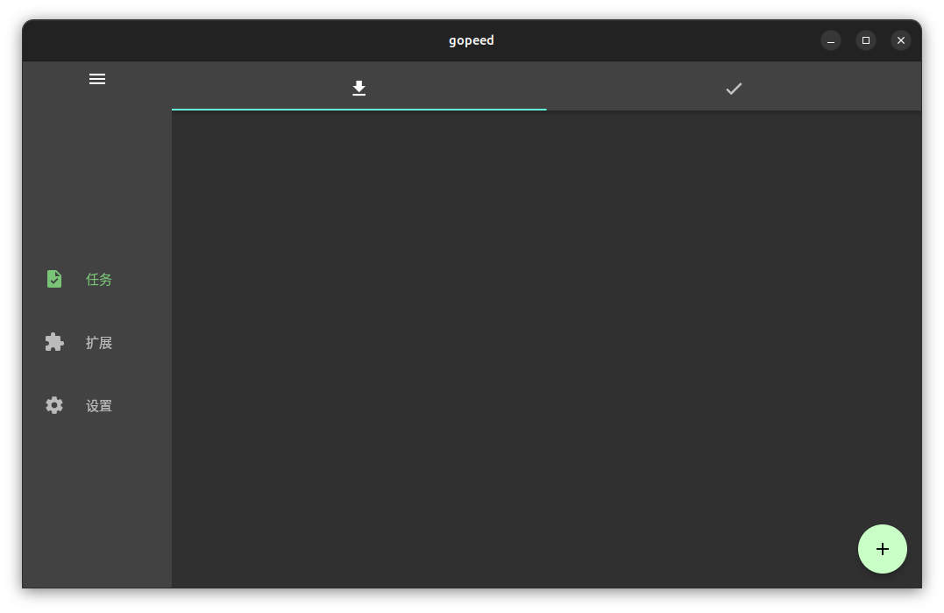Open the 任务 section label
The image size is (944, 613).
[x=99, y=280]
